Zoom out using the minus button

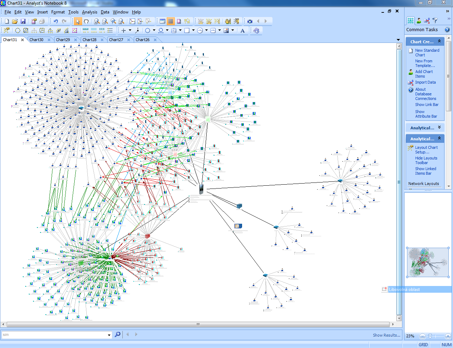(x=423, y=336)
